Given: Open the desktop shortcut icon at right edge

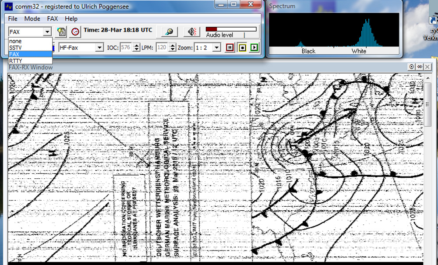Looking at the screenshot, I should click(x=433, y=22).
